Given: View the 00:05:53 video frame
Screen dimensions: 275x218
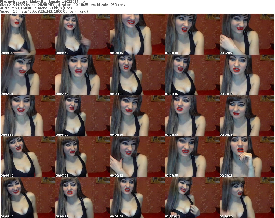Looking at the screenshot, I should click(192, 116).
